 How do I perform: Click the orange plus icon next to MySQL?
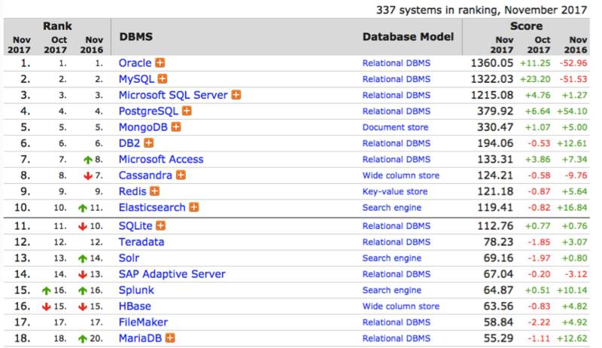(163, 79)
